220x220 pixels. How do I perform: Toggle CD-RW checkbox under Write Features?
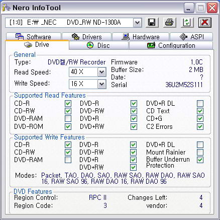tap(68, 152)
